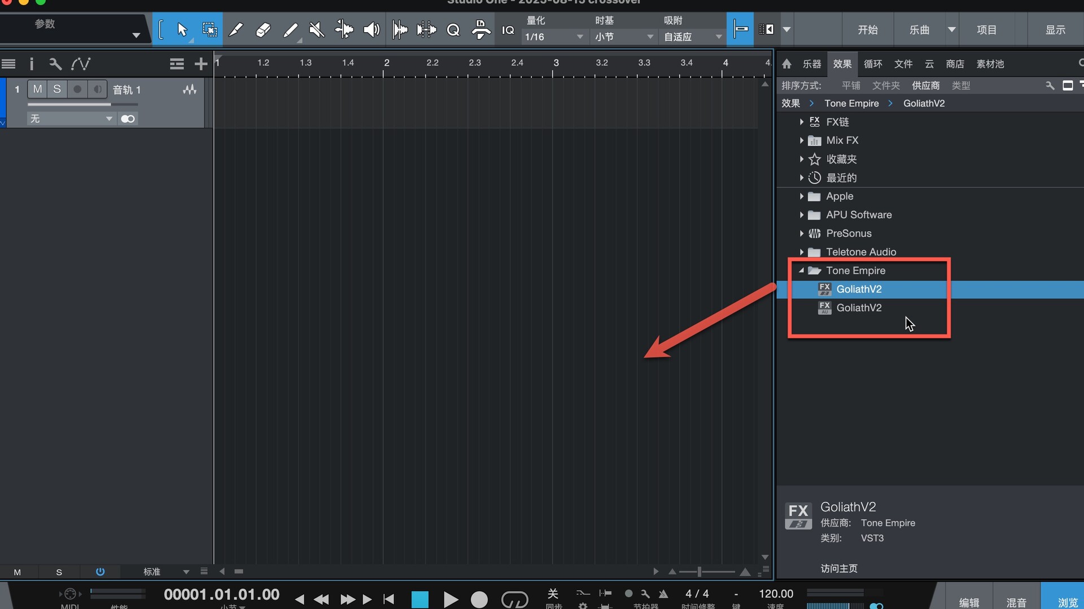Open the 标准 dropdown at bottom
Viewport: 1084px width, 609px height.
(165, 571)
